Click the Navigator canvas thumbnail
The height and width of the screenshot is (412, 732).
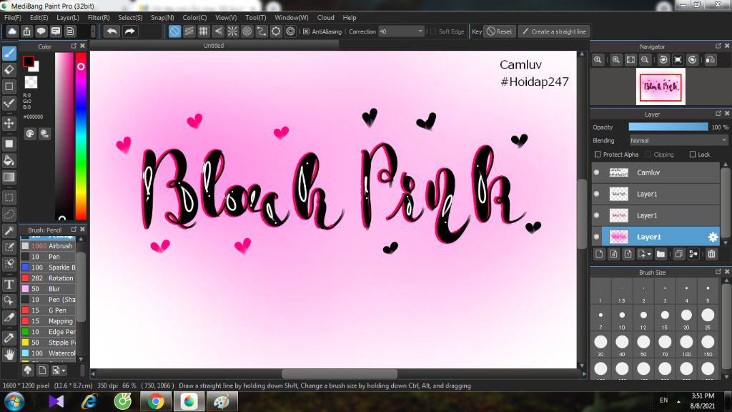(x=661, y=87)
